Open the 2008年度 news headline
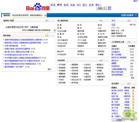139x122 pixels. [x=16, y=55]
